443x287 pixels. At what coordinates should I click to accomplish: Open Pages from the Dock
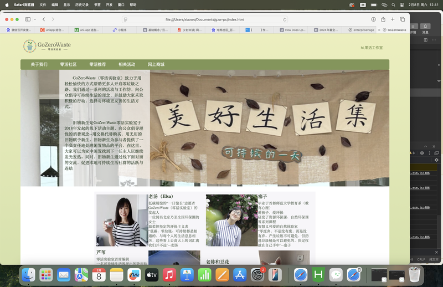pyautogui.click(x=222, y=275)
